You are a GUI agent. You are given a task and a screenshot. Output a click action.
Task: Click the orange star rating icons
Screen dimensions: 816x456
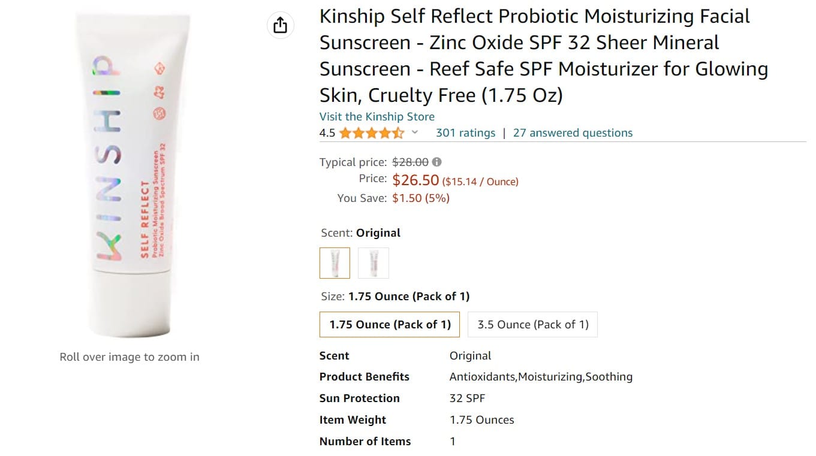(372, 133)
